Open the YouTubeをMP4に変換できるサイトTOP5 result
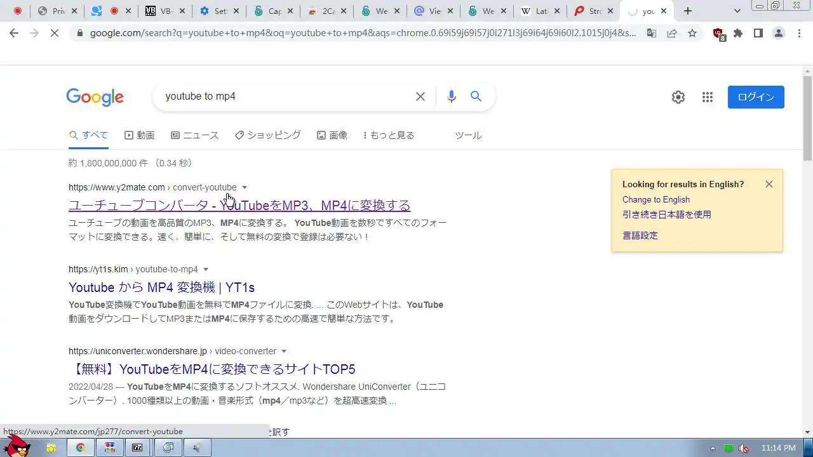This screenshot has height=457, width=813. coord(212,369)
